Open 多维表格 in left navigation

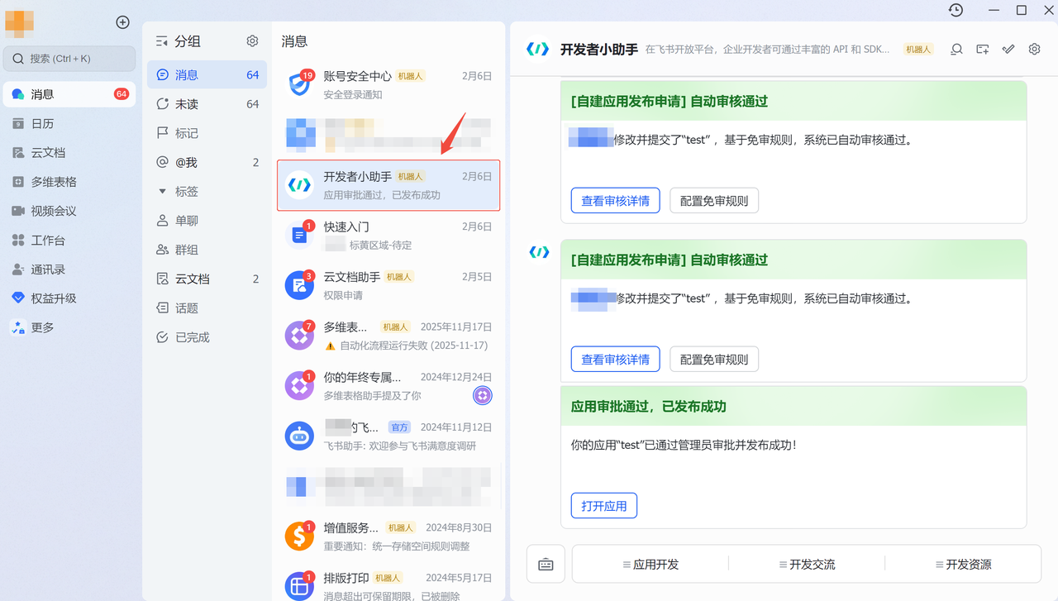[x=54, y=182]
